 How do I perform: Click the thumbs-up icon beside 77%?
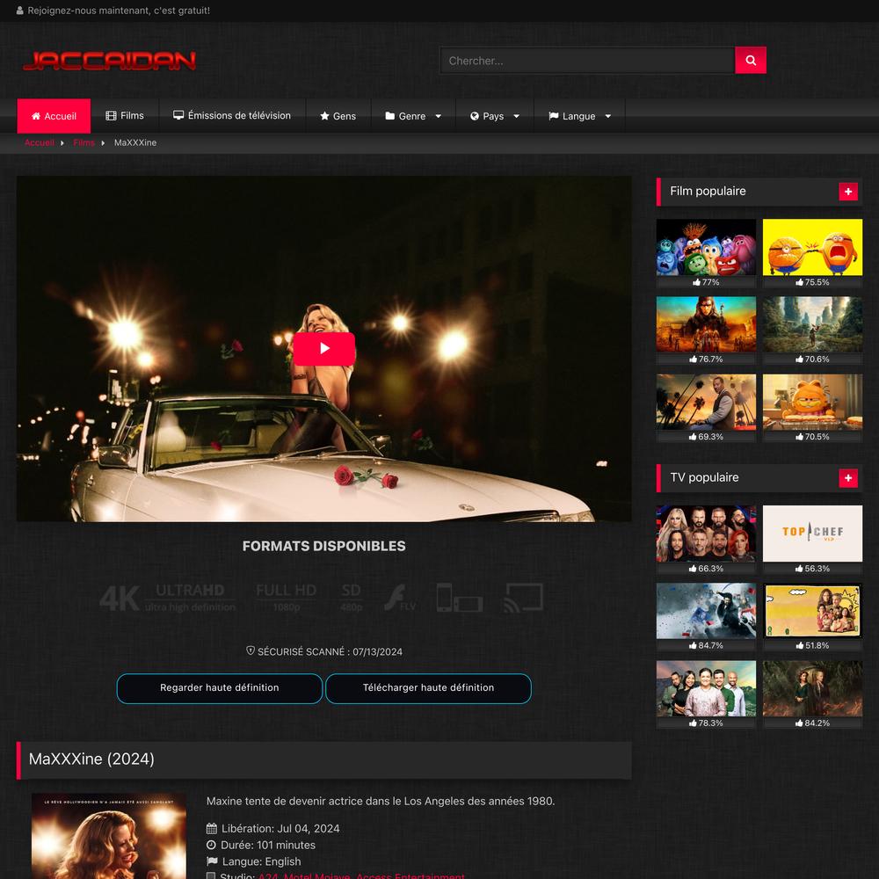click(696, 282)
